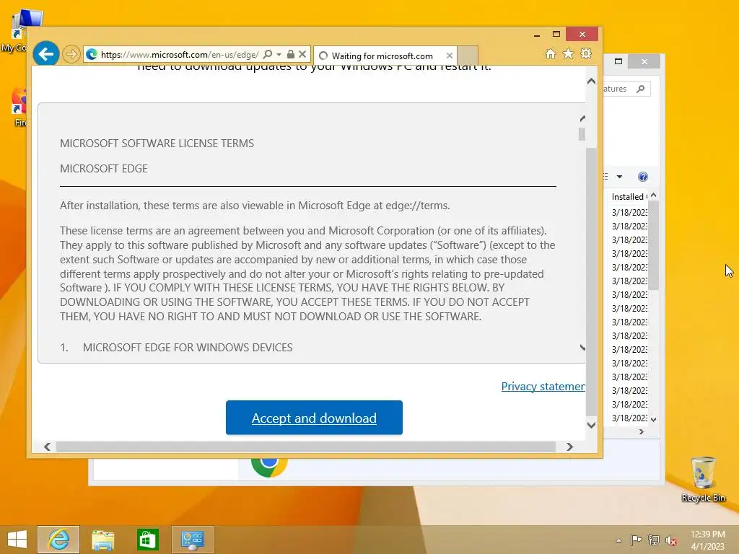739x554 pixels.
Task: Click the page horizontal scrollbar left arrow
Action: point(47,447)
